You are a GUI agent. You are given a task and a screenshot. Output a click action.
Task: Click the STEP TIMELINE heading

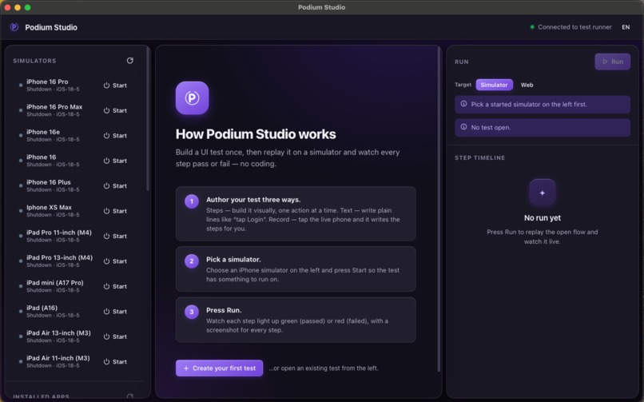pos(479,157)
